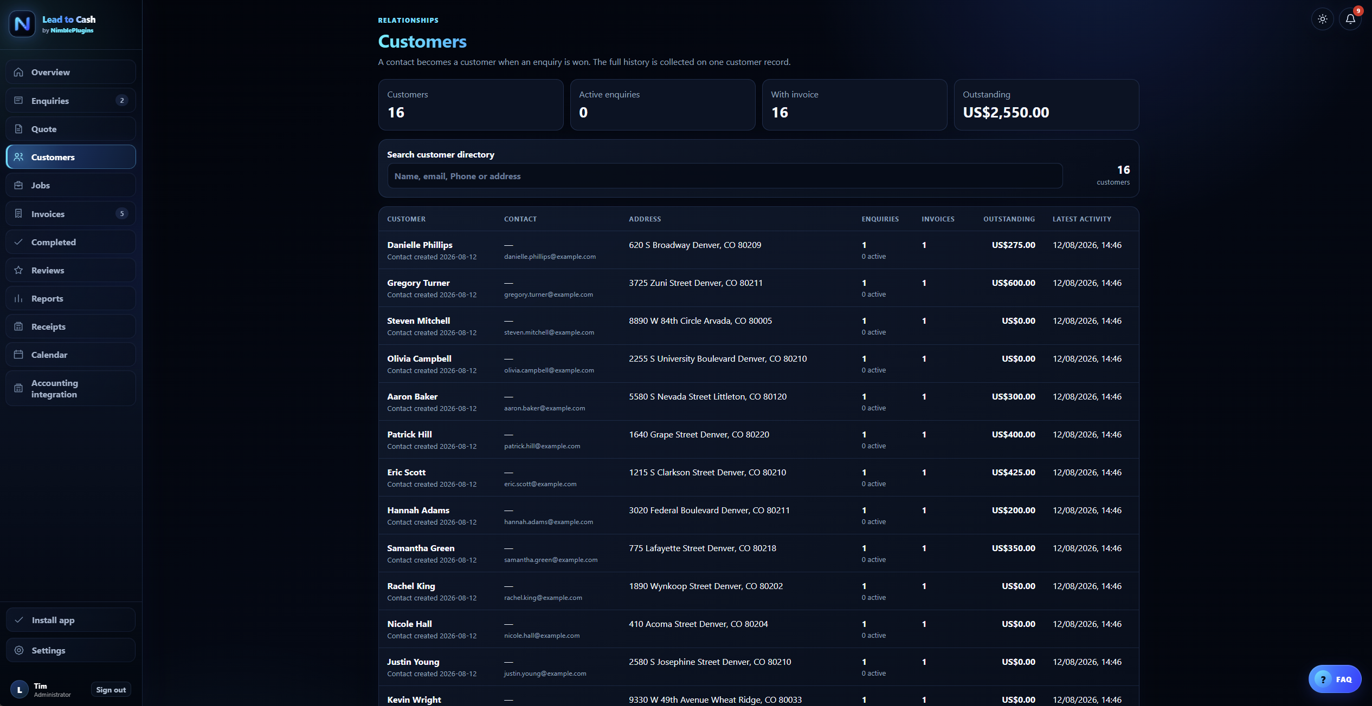Select Olivia Campbell row name

(x=419, y=358)
